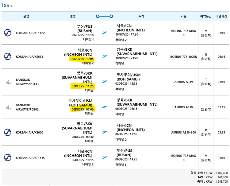Click flight duration 01:15
Viewport: 230px width, 186px height.
click(x=221, y=107)
